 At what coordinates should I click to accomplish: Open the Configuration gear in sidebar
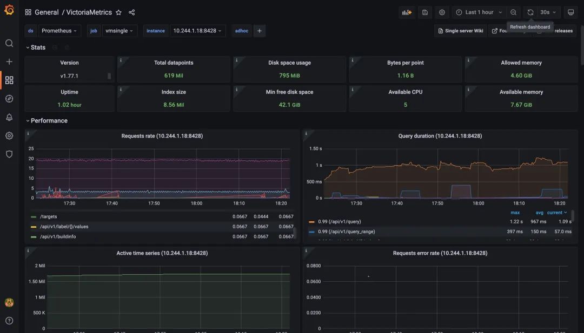[x=9, y=135]
